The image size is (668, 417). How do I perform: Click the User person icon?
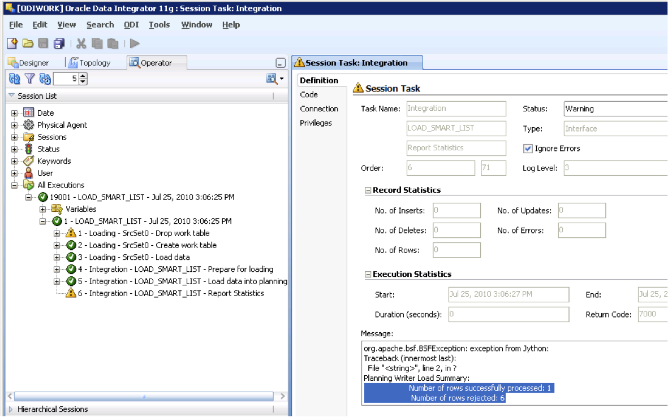(x=28, y=173)
